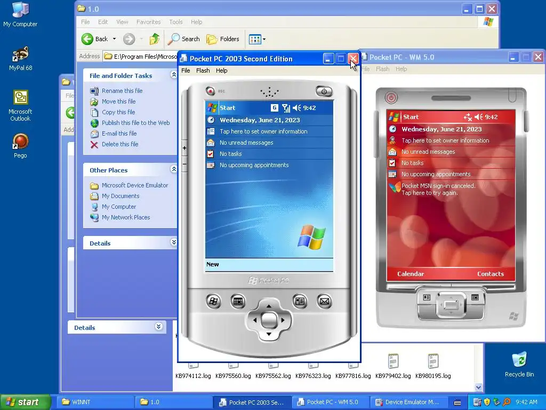
Task: Open the Back button history dropdown arrow
Action: pyautogui.click(x=114, y=39)
